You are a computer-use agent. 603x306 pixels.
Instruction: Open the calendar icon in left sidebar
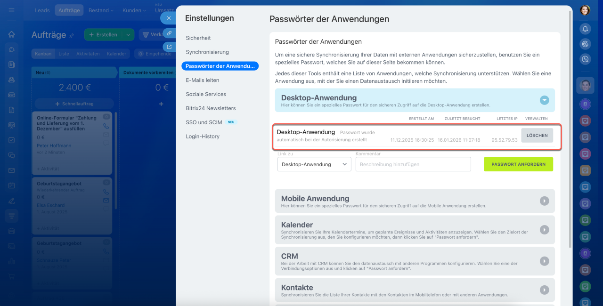(x=12, y=185)
